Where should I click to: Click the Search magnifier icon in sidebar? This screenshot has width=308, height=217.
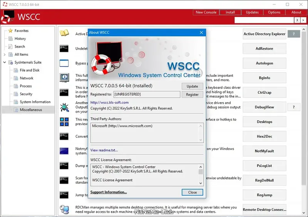coord(10,46)
